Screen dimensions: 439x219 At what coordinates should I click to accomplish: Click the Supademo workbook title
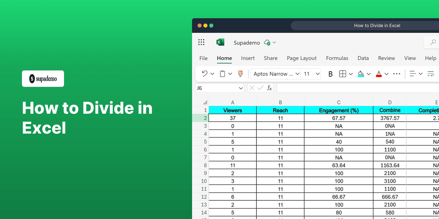pyautogui.click(x=247, y=42)
